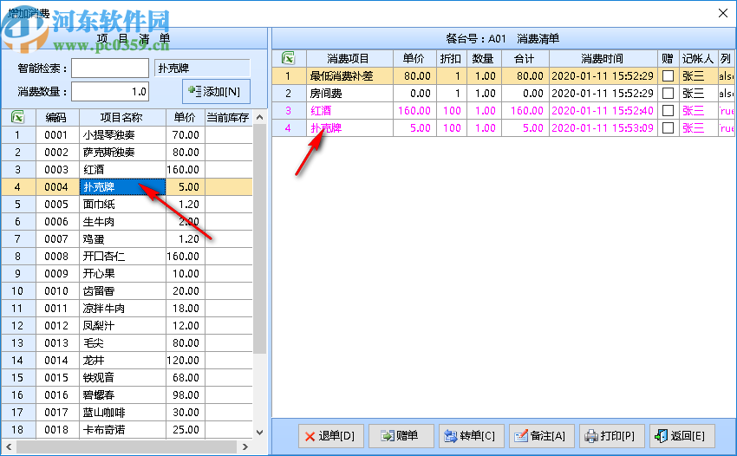This screenshot has height=456, width=737.
Task: Click the 合计 column header
Action: [x=525, y=58]
